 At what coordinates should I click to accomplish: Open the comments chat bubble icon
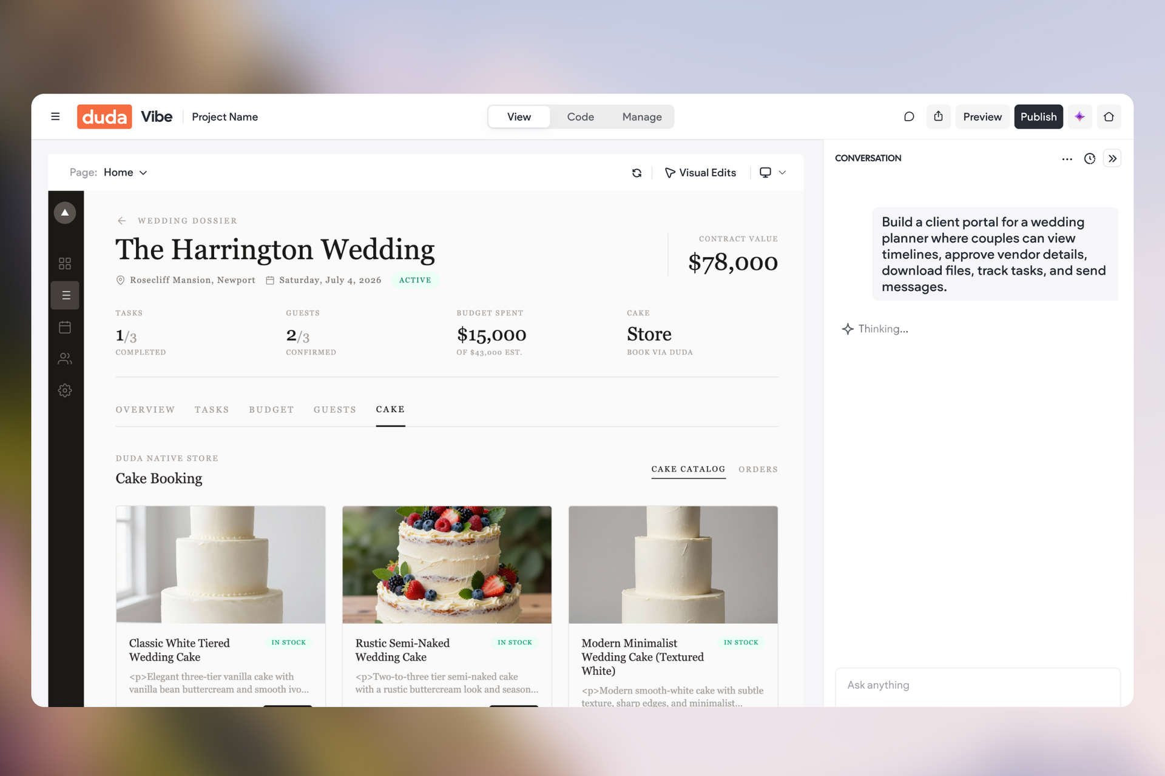coord(909,116)
